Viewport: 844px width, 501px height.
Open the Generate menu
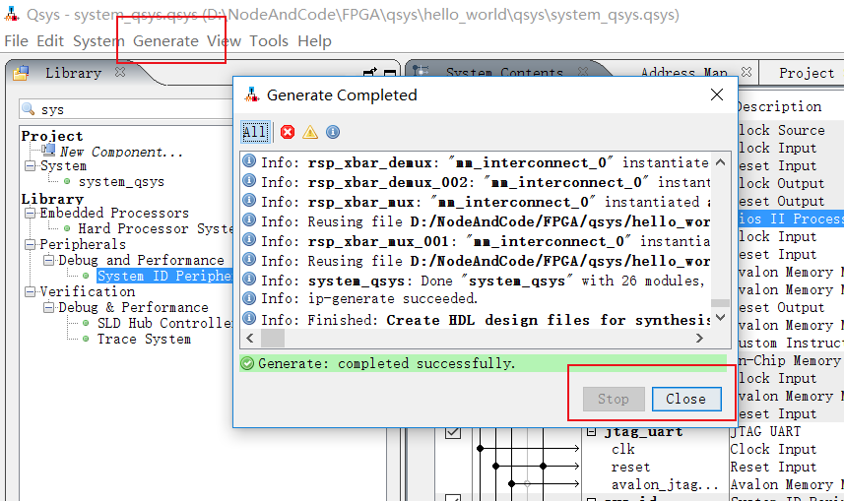tap(165, 41)
